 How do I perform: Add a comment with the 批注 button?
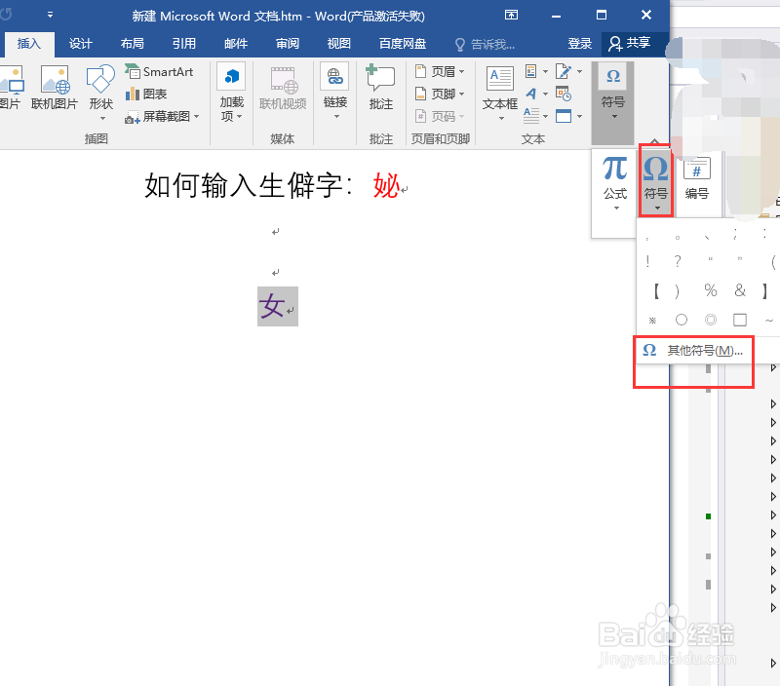(x=381, y=88)
